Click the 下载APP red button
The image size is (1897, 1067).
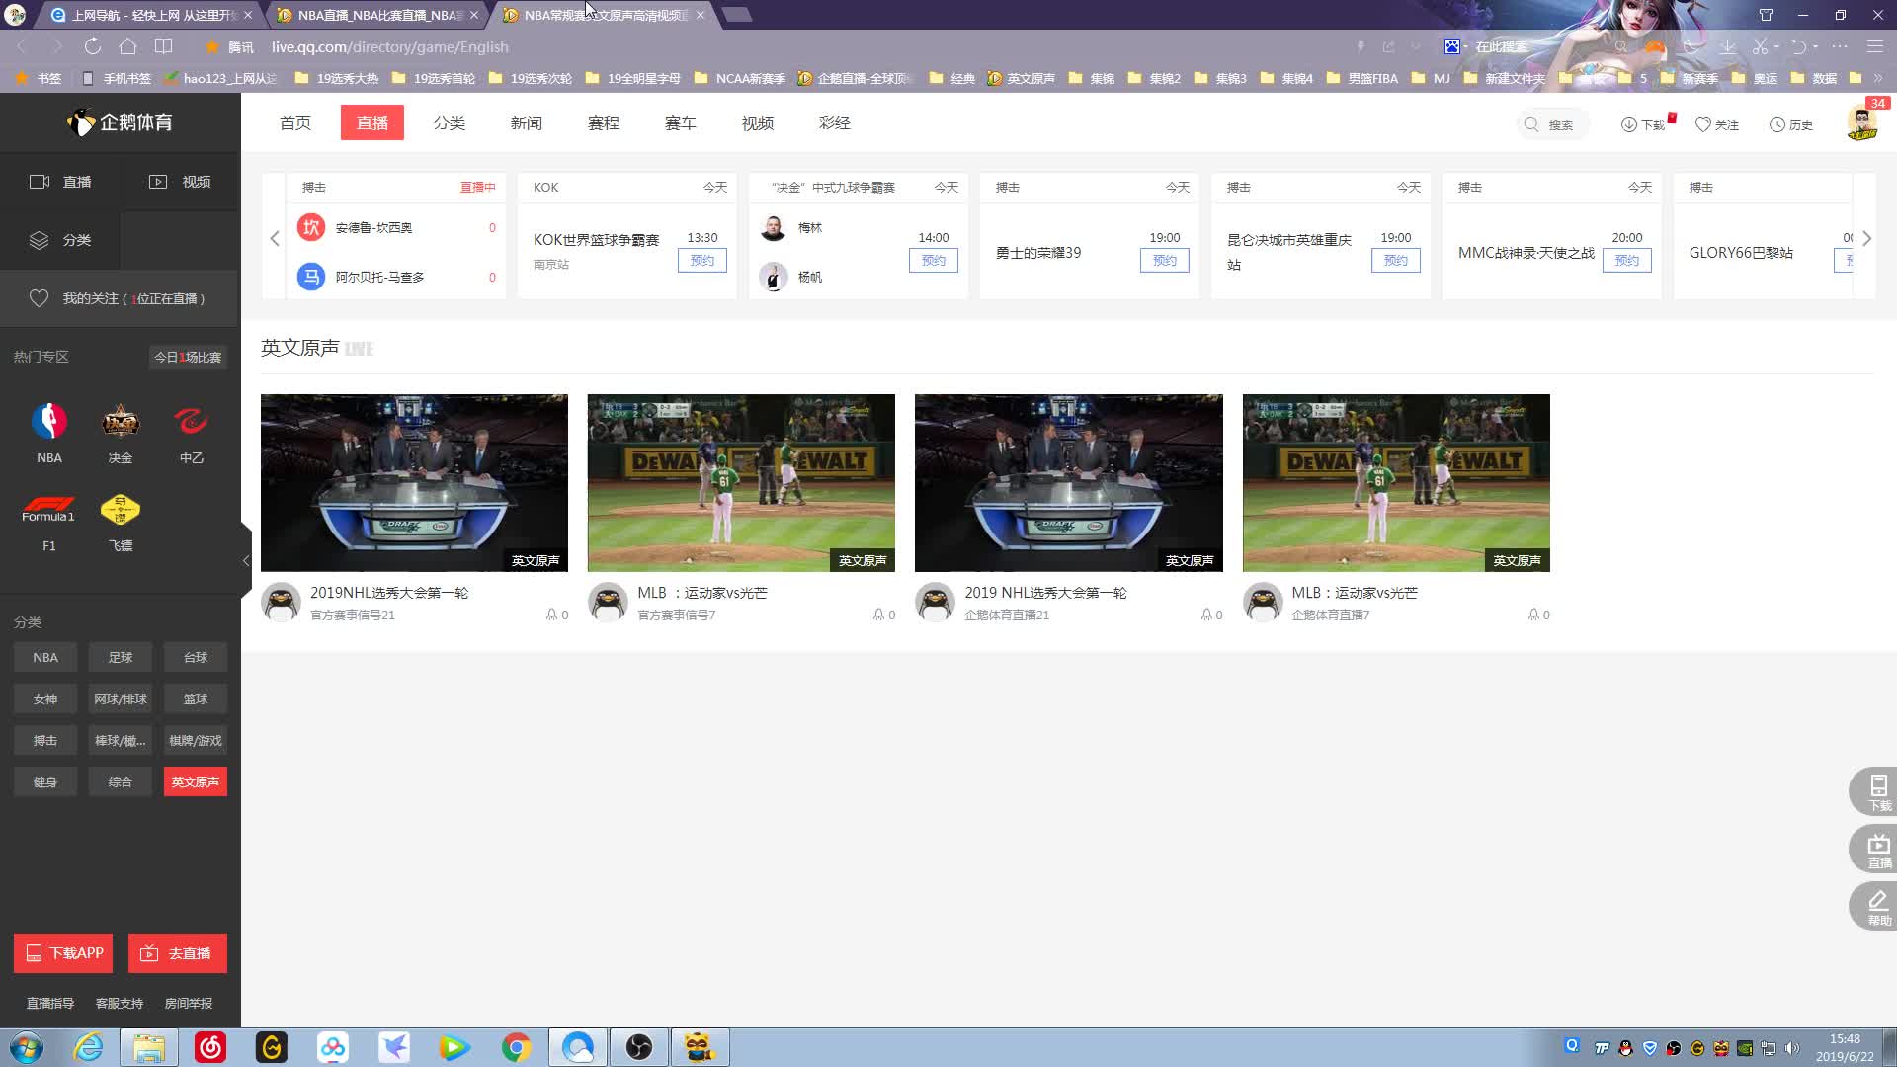click(63, 953)
